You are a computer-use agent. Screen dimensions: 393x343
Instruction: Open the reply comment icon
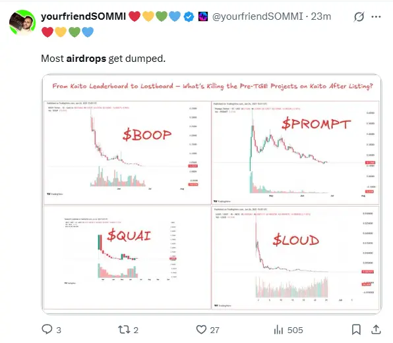tap(47, 329)
